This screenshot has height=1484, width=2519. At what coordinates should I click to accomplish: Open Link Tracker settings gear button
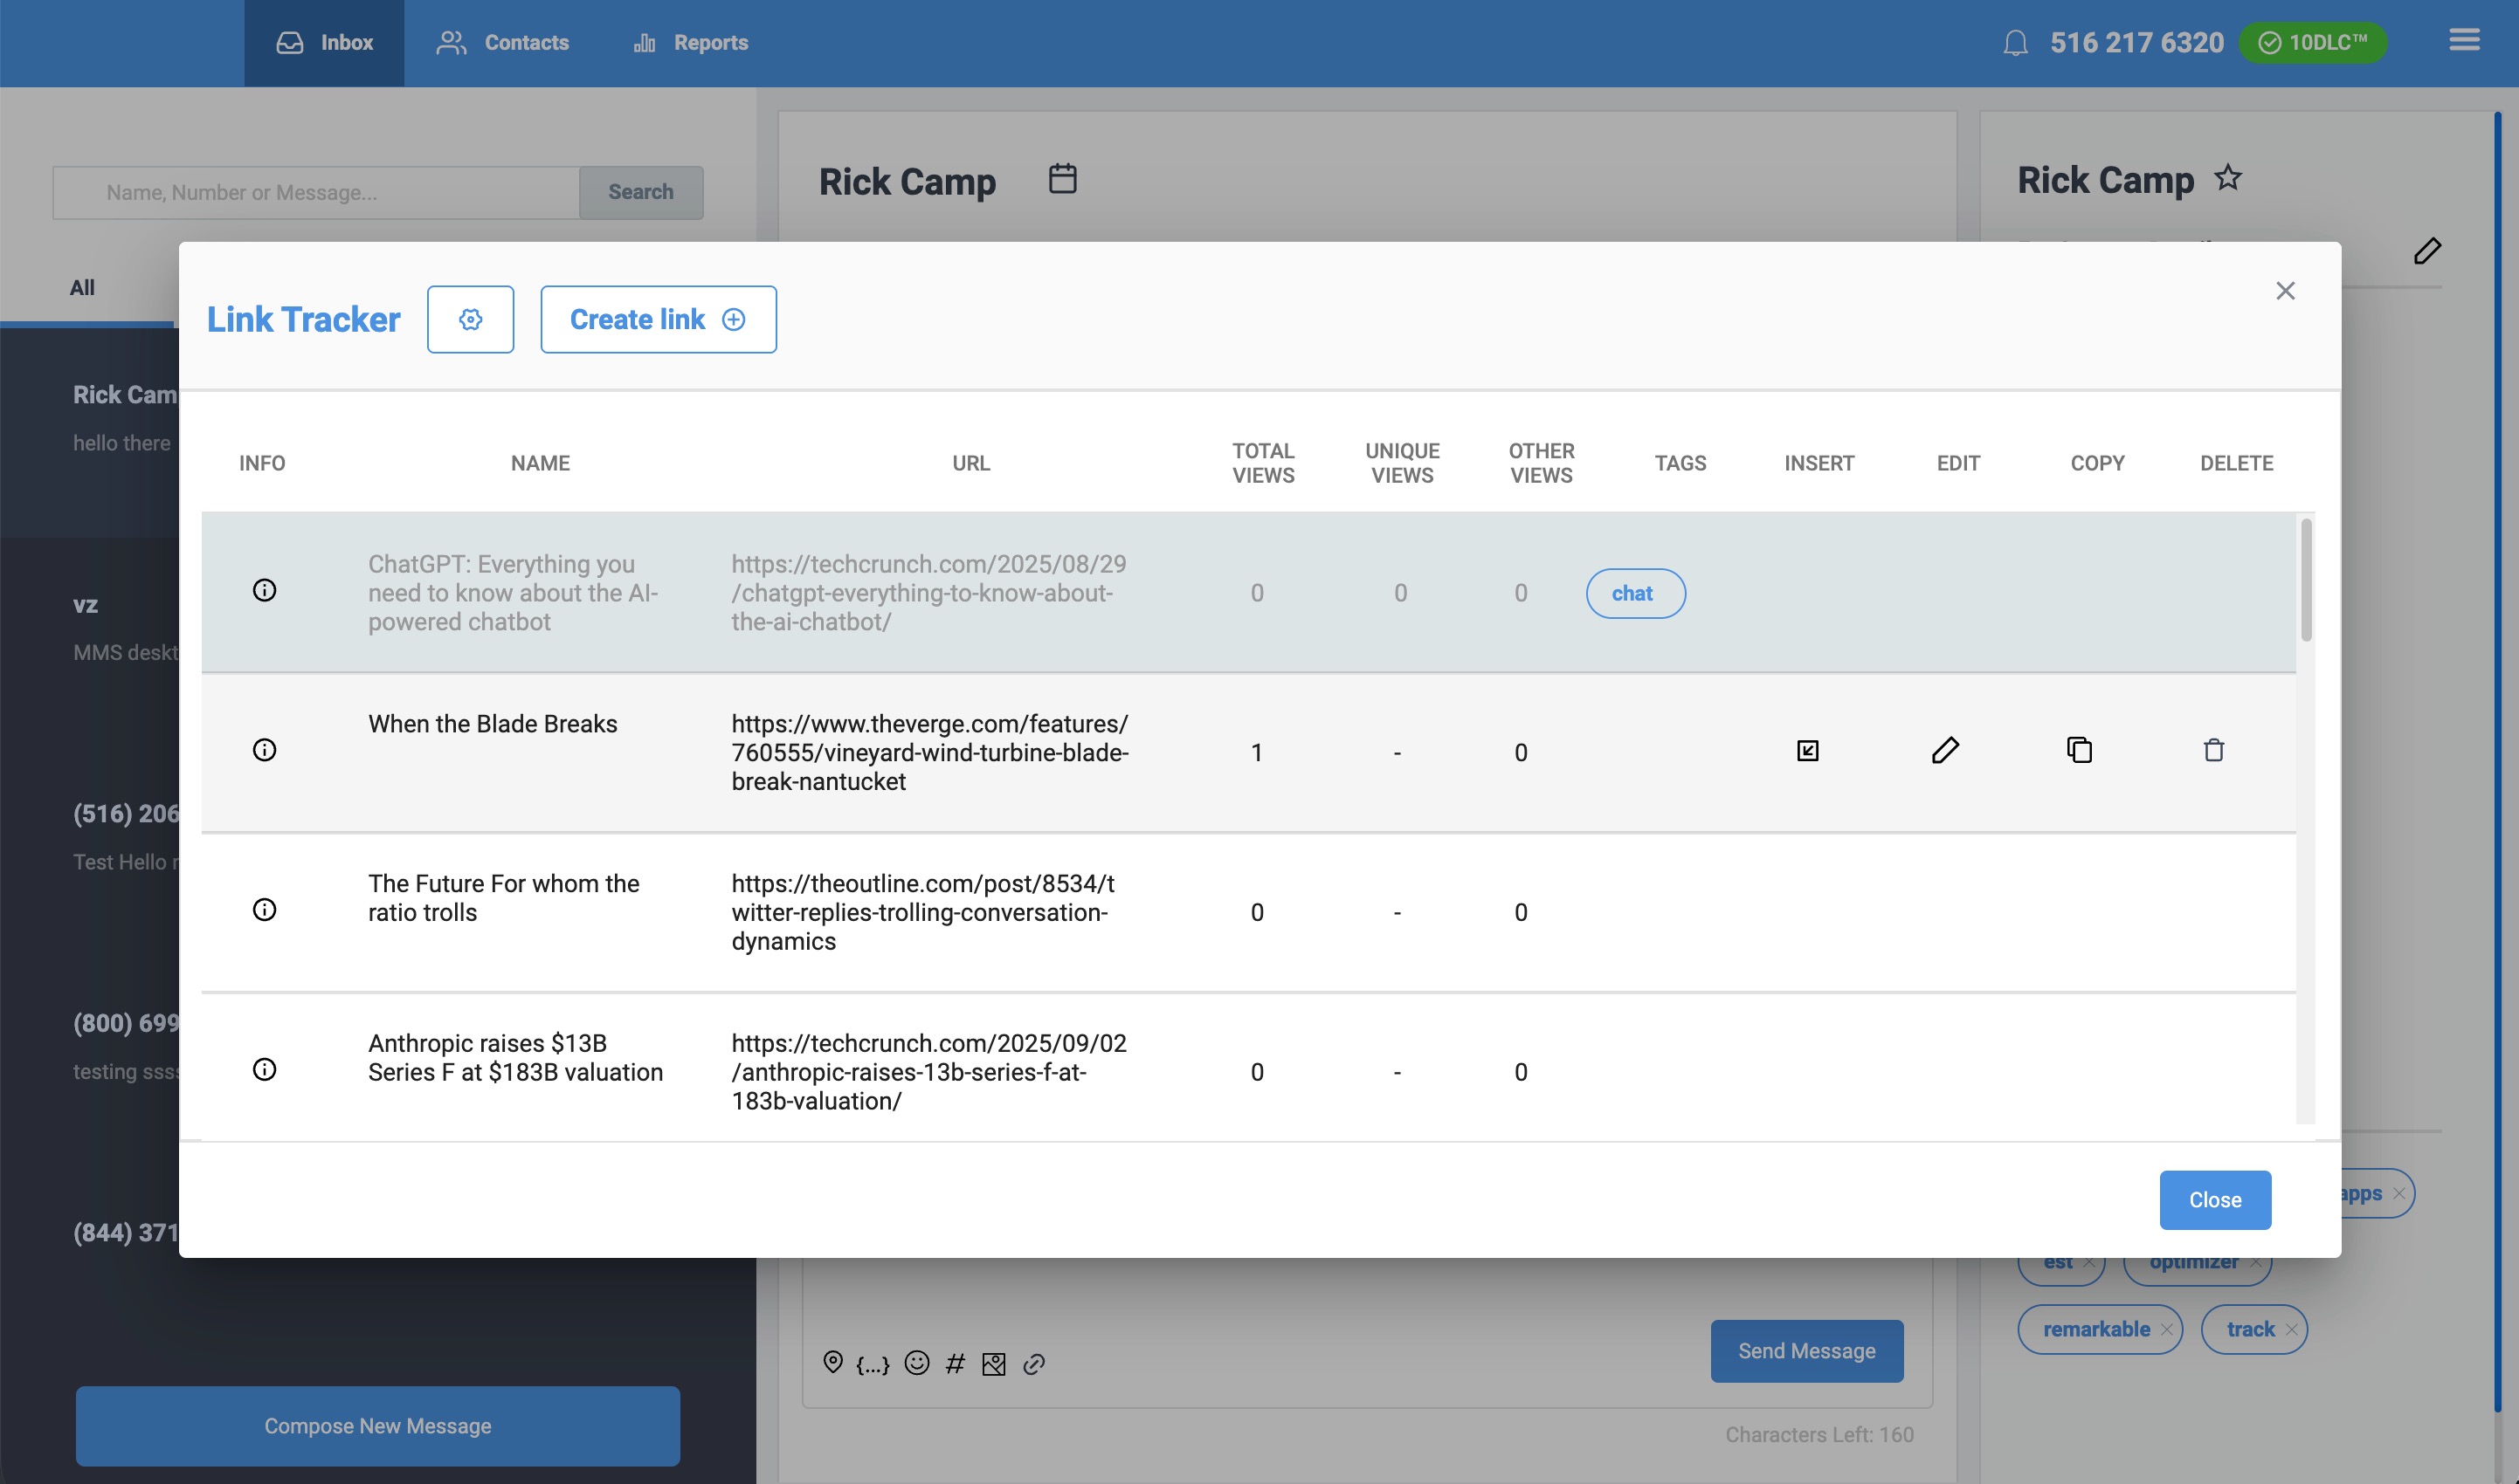click(470, 319)
